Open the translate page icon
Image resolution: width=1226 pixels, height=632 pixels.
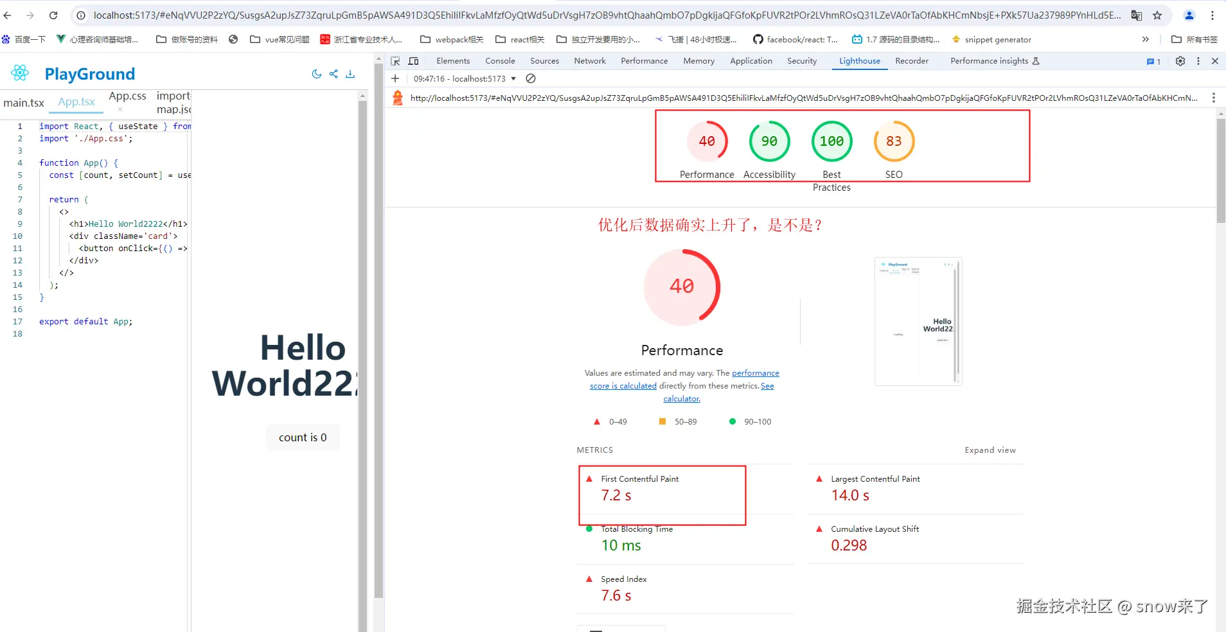pos(1137,15)
